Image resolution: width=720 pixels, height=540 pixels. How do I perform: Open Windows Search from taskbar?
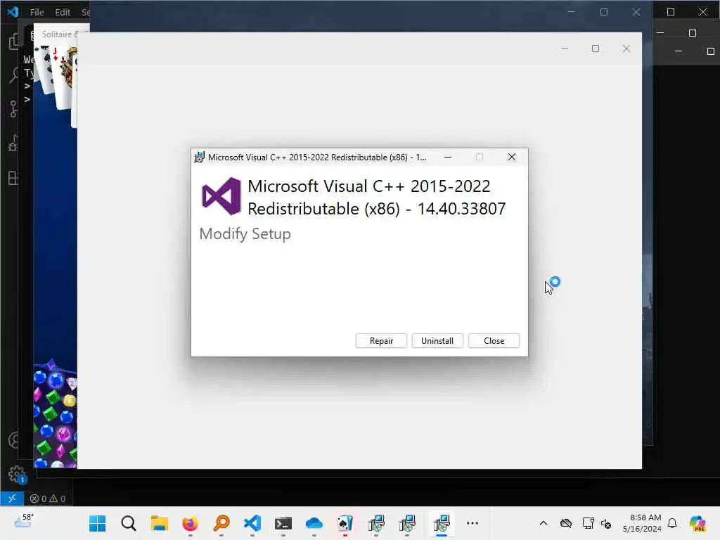coord(129,523)
